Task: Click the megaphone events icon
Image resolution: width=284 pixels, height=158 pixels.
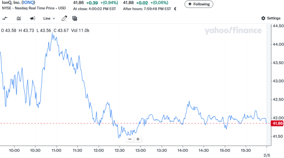Action: (33, 18)
